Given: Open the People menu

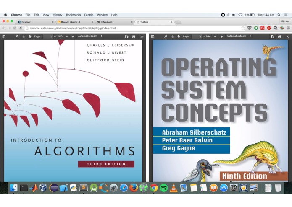Looking at the screenshot, I should coord(89,15).
